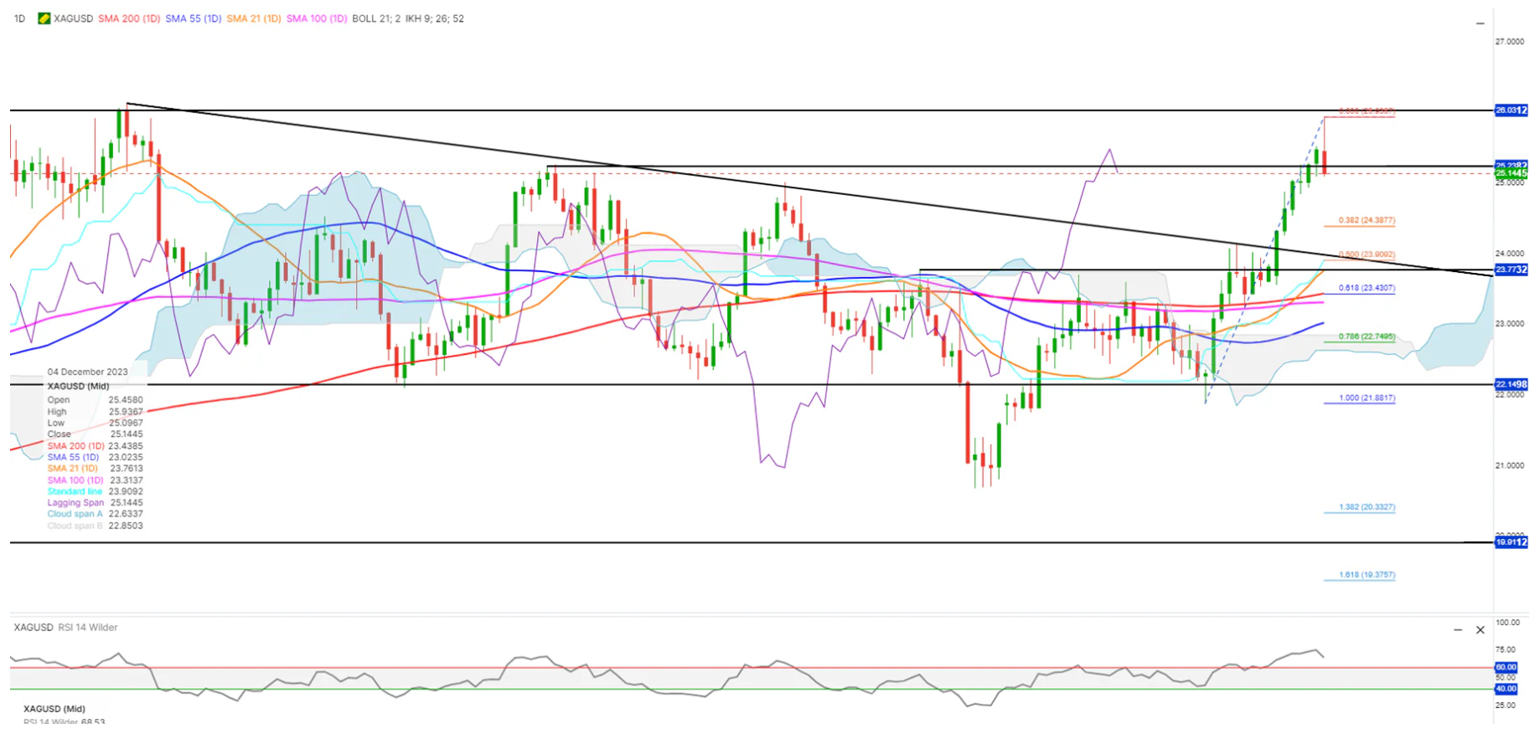This screenshot has height=729, width=1540.
Task: Click the High 25.9367 value in data box
Action: pyautogui.click(x=126, y=412)
